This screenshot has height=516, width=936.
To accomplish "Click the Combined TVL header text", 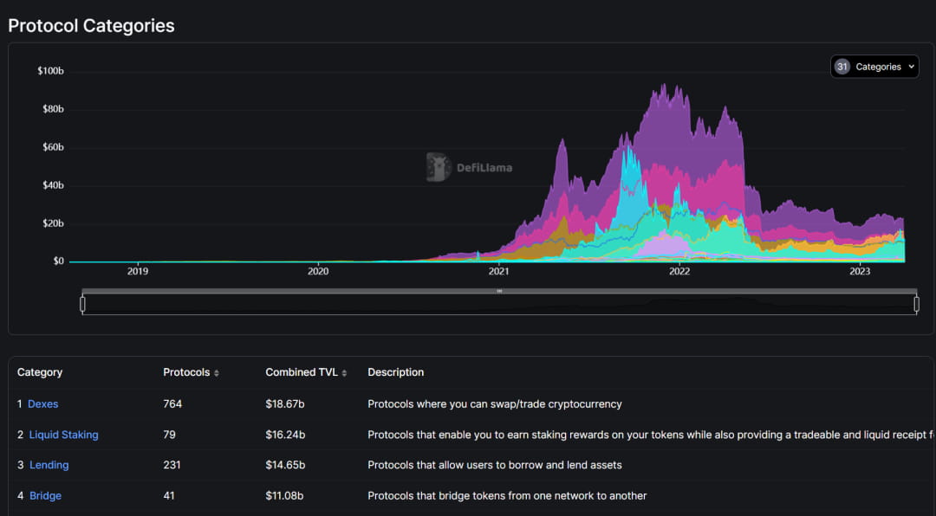I will (x=302, y=372).
